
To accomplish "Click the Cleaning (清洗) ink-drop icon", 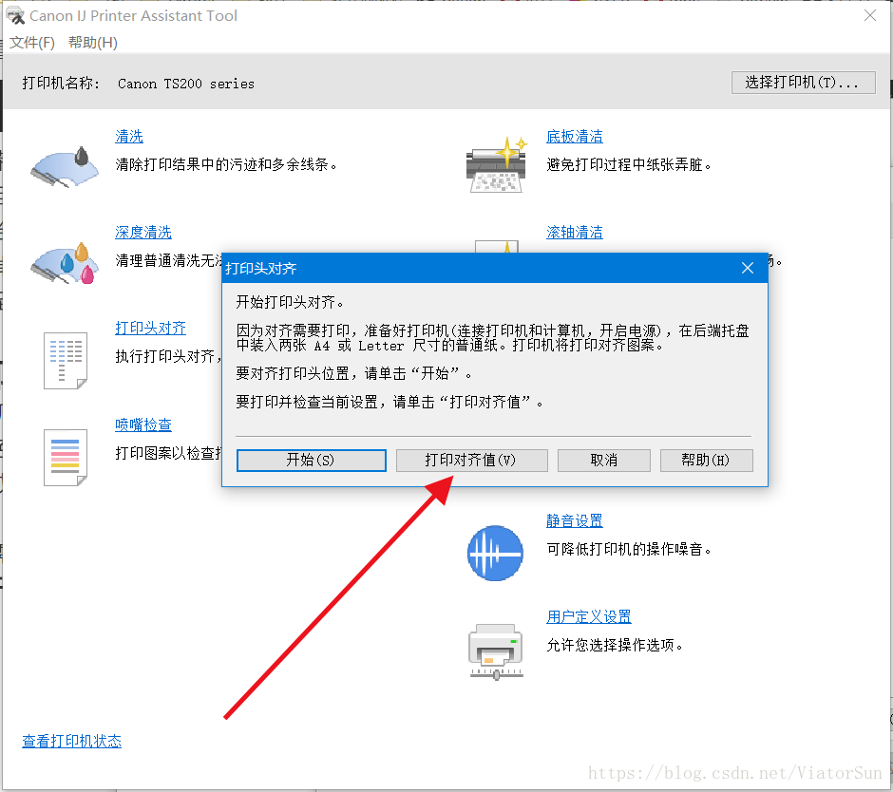I will point(65,167).
